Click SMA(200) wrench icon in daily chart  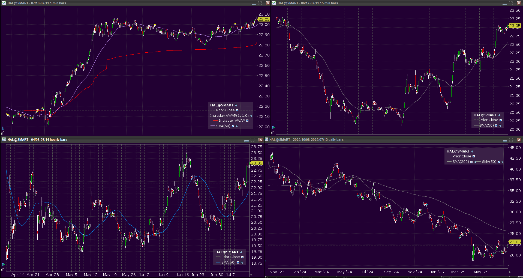click(x=475, y=162)
